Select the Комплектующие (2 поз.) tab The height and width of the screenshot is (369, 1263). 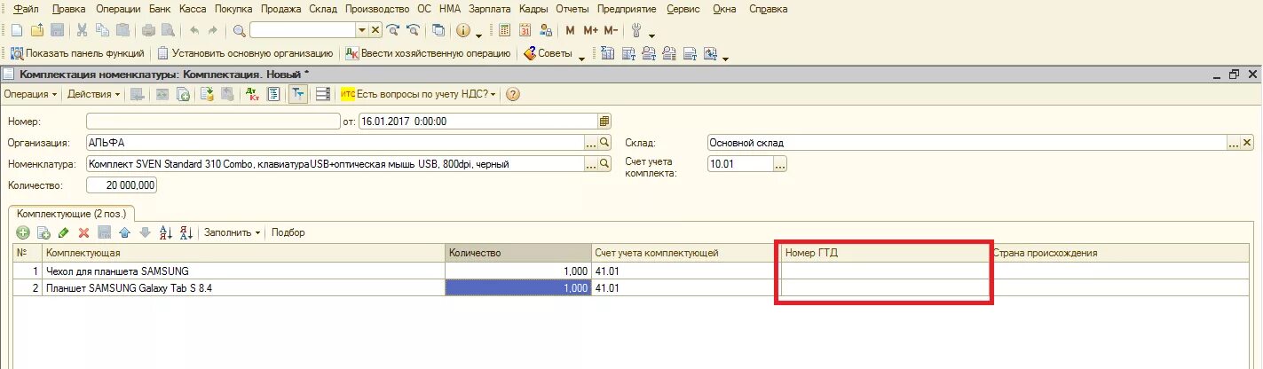pyautogui.click(x=72, y=214)
